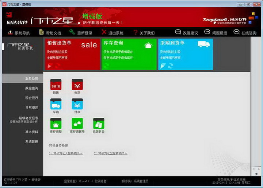Click the truck icon on 采购到货单 tile

point(203,44)
